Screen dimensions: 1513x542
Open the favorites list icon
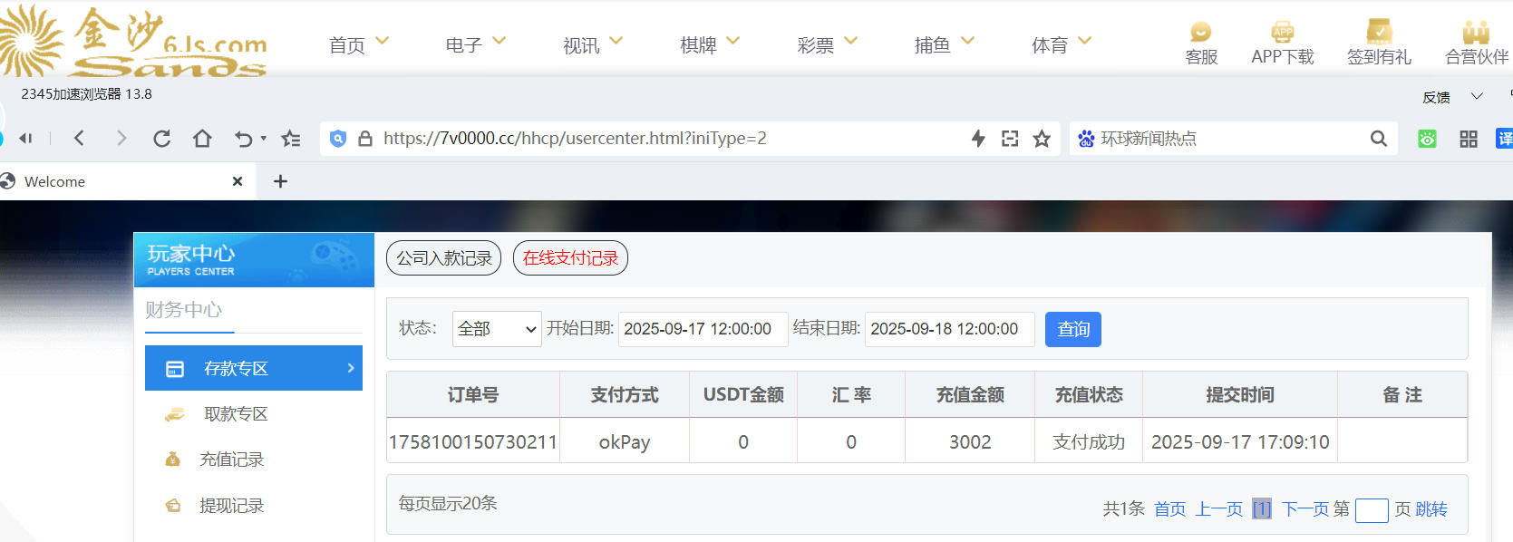[290, 139]
